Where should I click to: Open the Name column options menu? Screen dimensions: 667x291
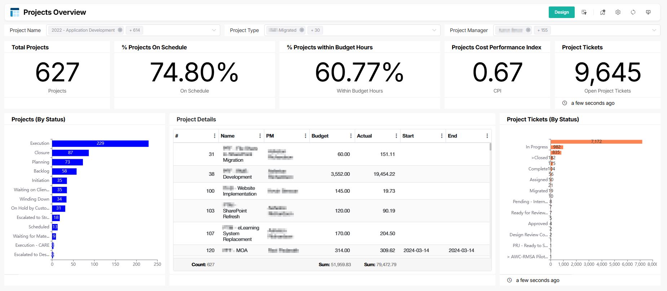coord(260,136)
